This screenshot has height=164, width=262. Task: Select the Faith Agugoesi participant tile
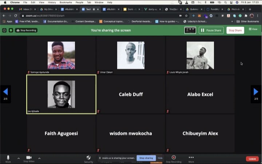tap(61, 133)
